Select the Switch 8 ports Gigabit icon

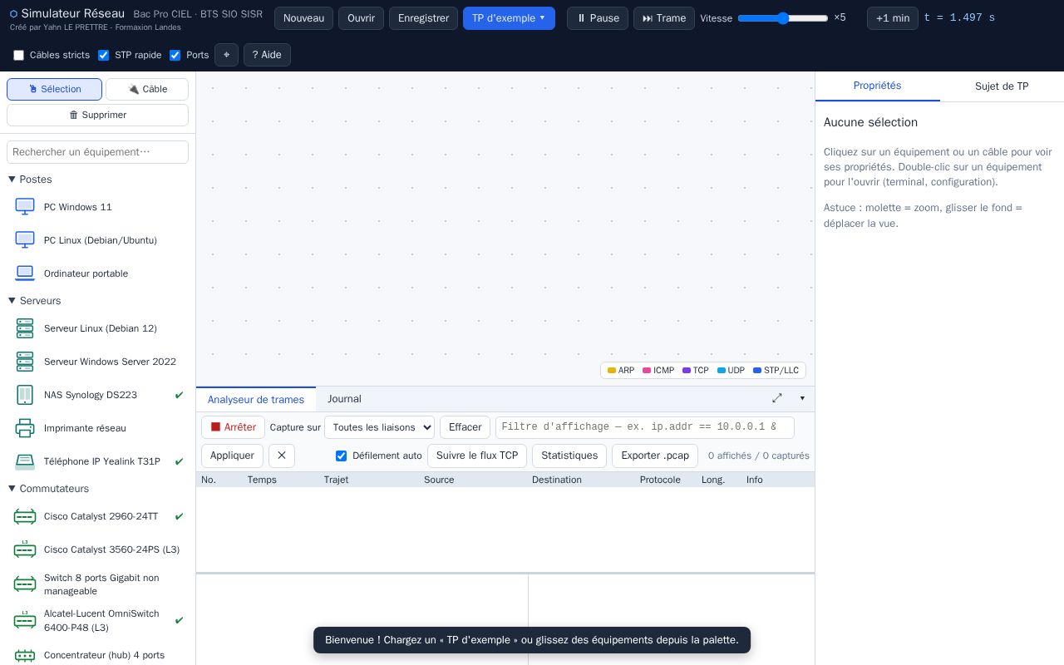(x=25, y=584)
